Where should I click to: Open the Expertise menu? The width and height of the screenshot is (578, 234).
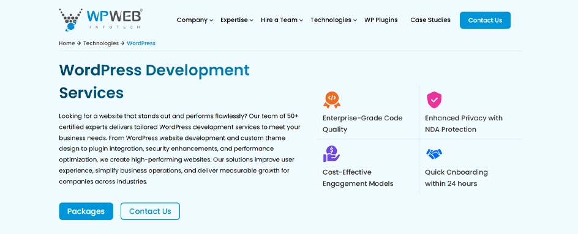click(x=234, y=20)
